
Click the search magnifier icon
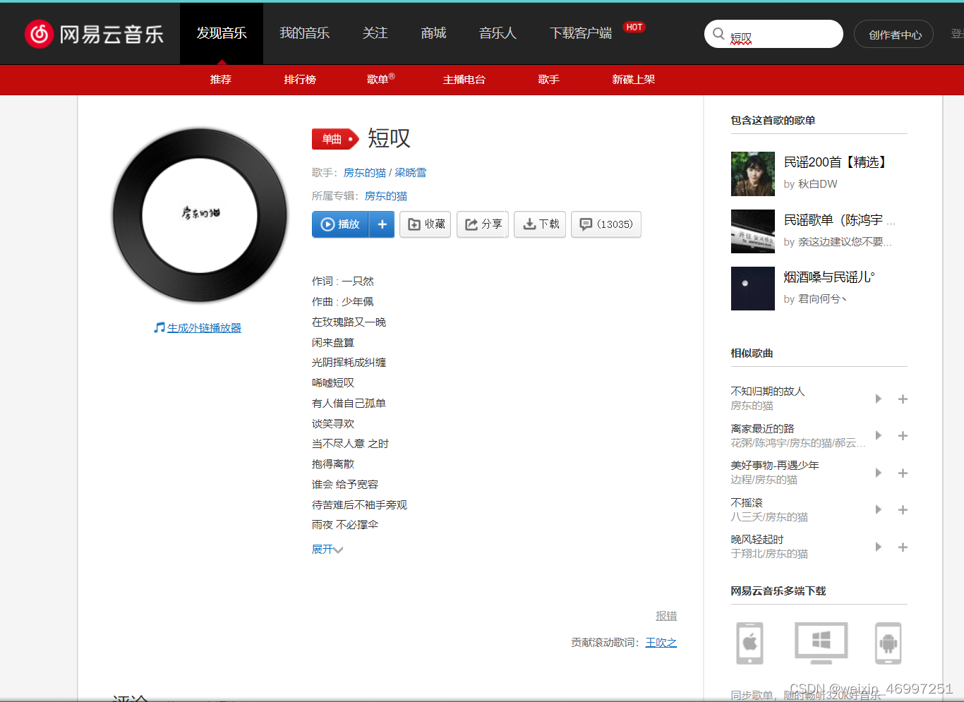click(x=718, y=34)
